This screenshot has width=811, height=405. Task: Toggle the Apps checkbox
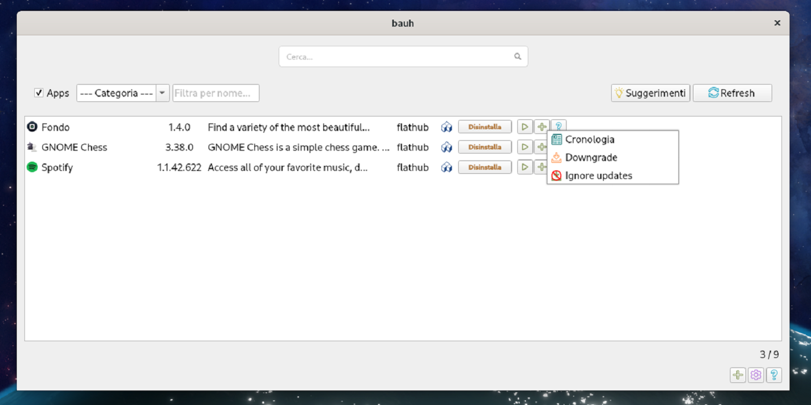39,93
